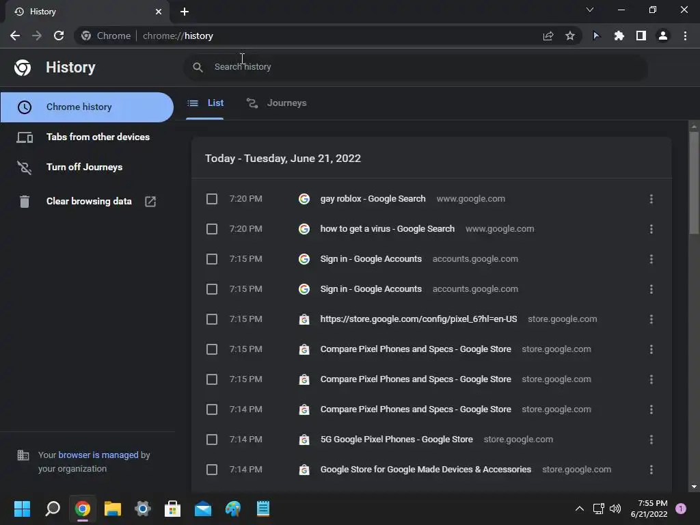
Task: Check the how to get a virus entry
Action: click(x=212, y=229)
